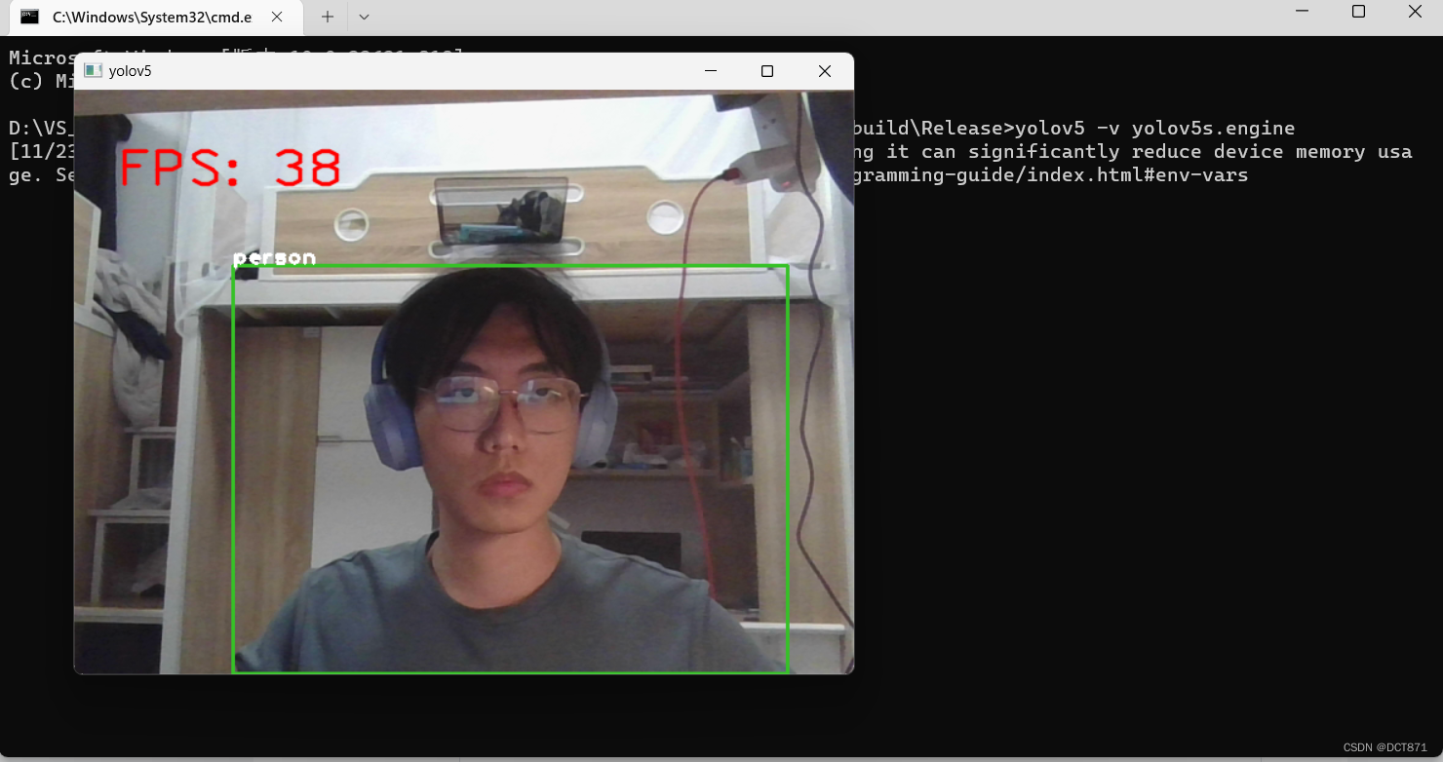Click the OpenCV icon in the yolov5 title bar

(x=94, y=69)
